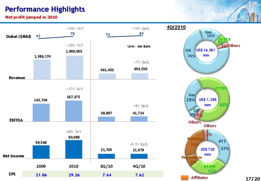Click the +7% QoQ revenue annotation
This screenshot has height=181, width=261.
[x=142, y=62]
